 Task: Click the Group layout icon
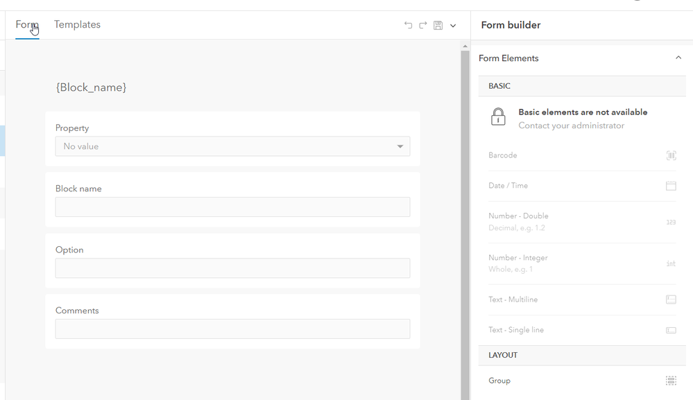pos(671,381)
